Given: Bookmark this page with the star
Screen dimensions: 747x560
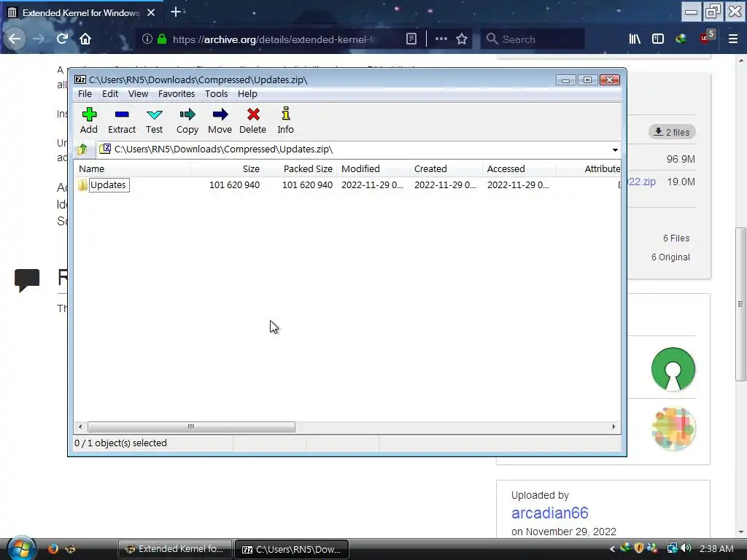Looking at the screenshot, I should (462, 39).
